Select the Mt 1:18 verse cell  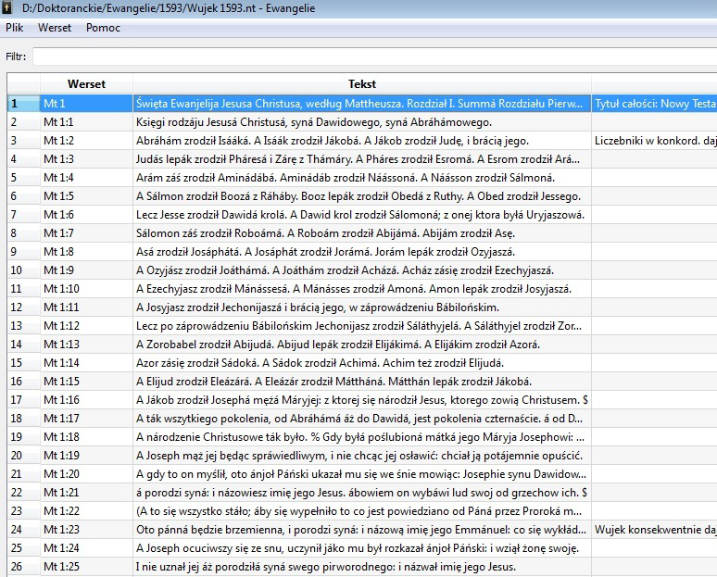point(86,436)
